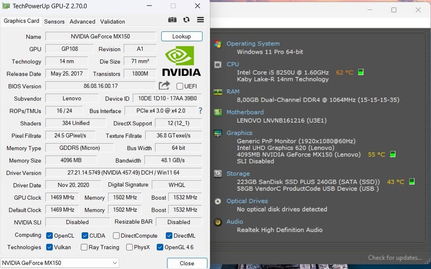This screenshot has width=431, height=269.
Task: Click the 223GB SanDisk SSD PLUS entry
Action: point(308,182)
